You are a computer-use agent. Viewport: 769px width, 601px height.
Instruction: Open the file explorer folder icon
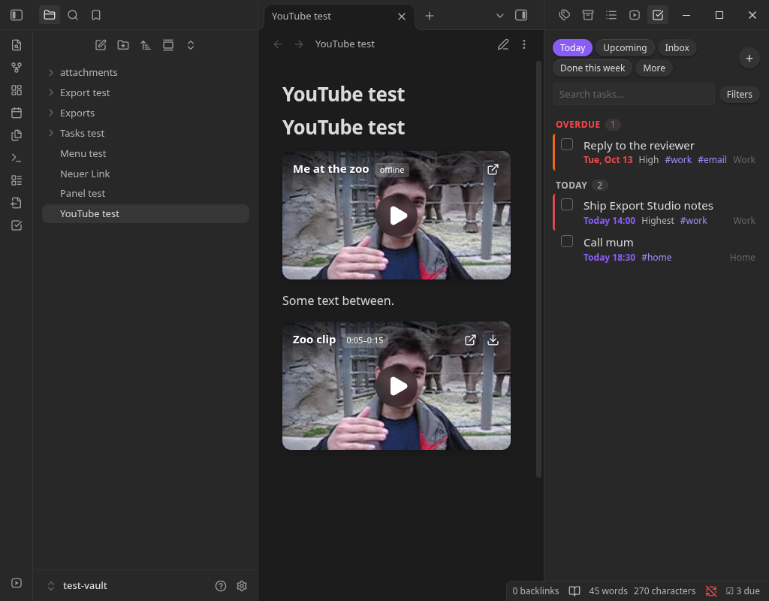pos(50,15)
